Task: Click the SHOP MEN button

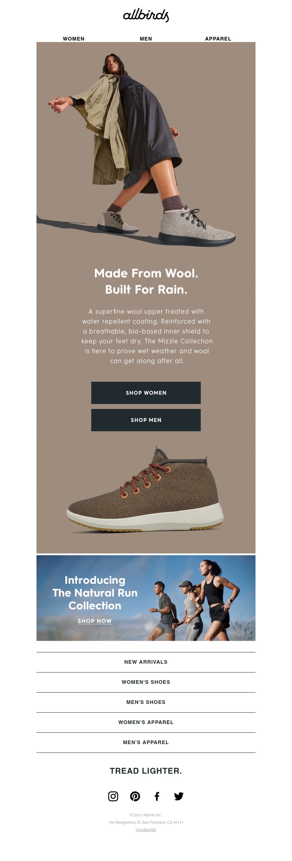Action: (x=146, y=420)
